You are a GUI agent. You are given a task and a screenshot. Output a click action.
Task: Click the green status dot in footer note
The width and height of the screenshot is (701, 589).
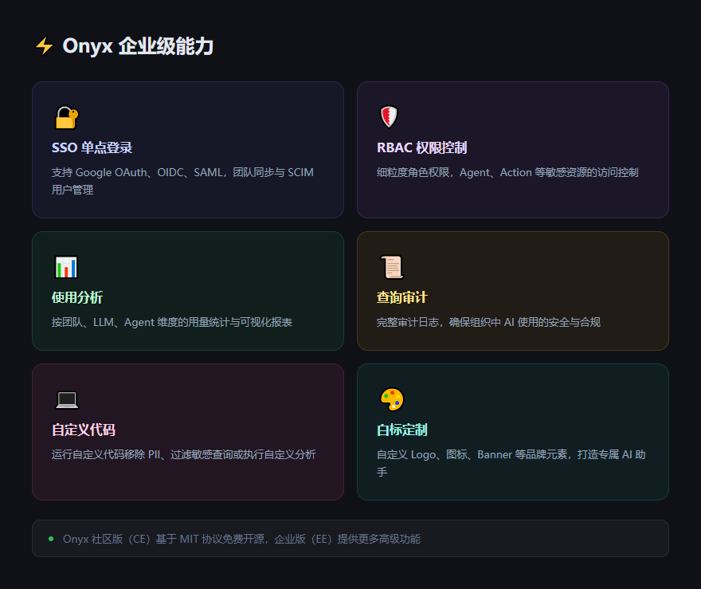pos(51,539)
